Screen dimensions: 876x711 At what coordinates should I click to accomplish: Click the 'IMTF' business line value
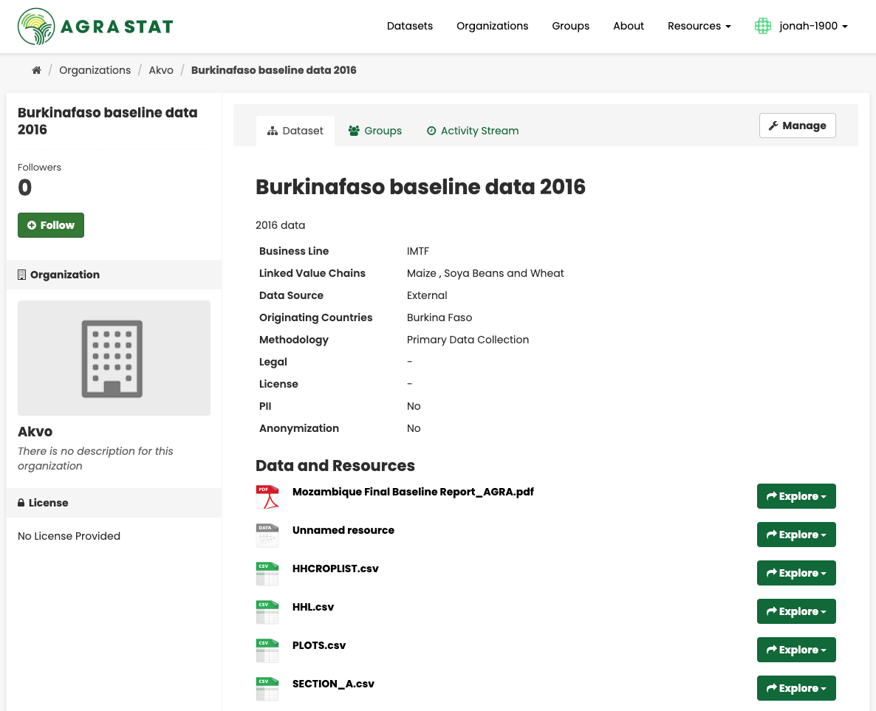(x=418, y=251)
